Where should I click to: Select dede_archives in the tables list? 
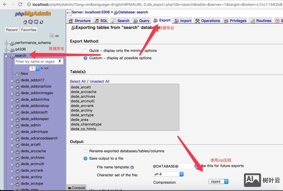tap(83, 97)
